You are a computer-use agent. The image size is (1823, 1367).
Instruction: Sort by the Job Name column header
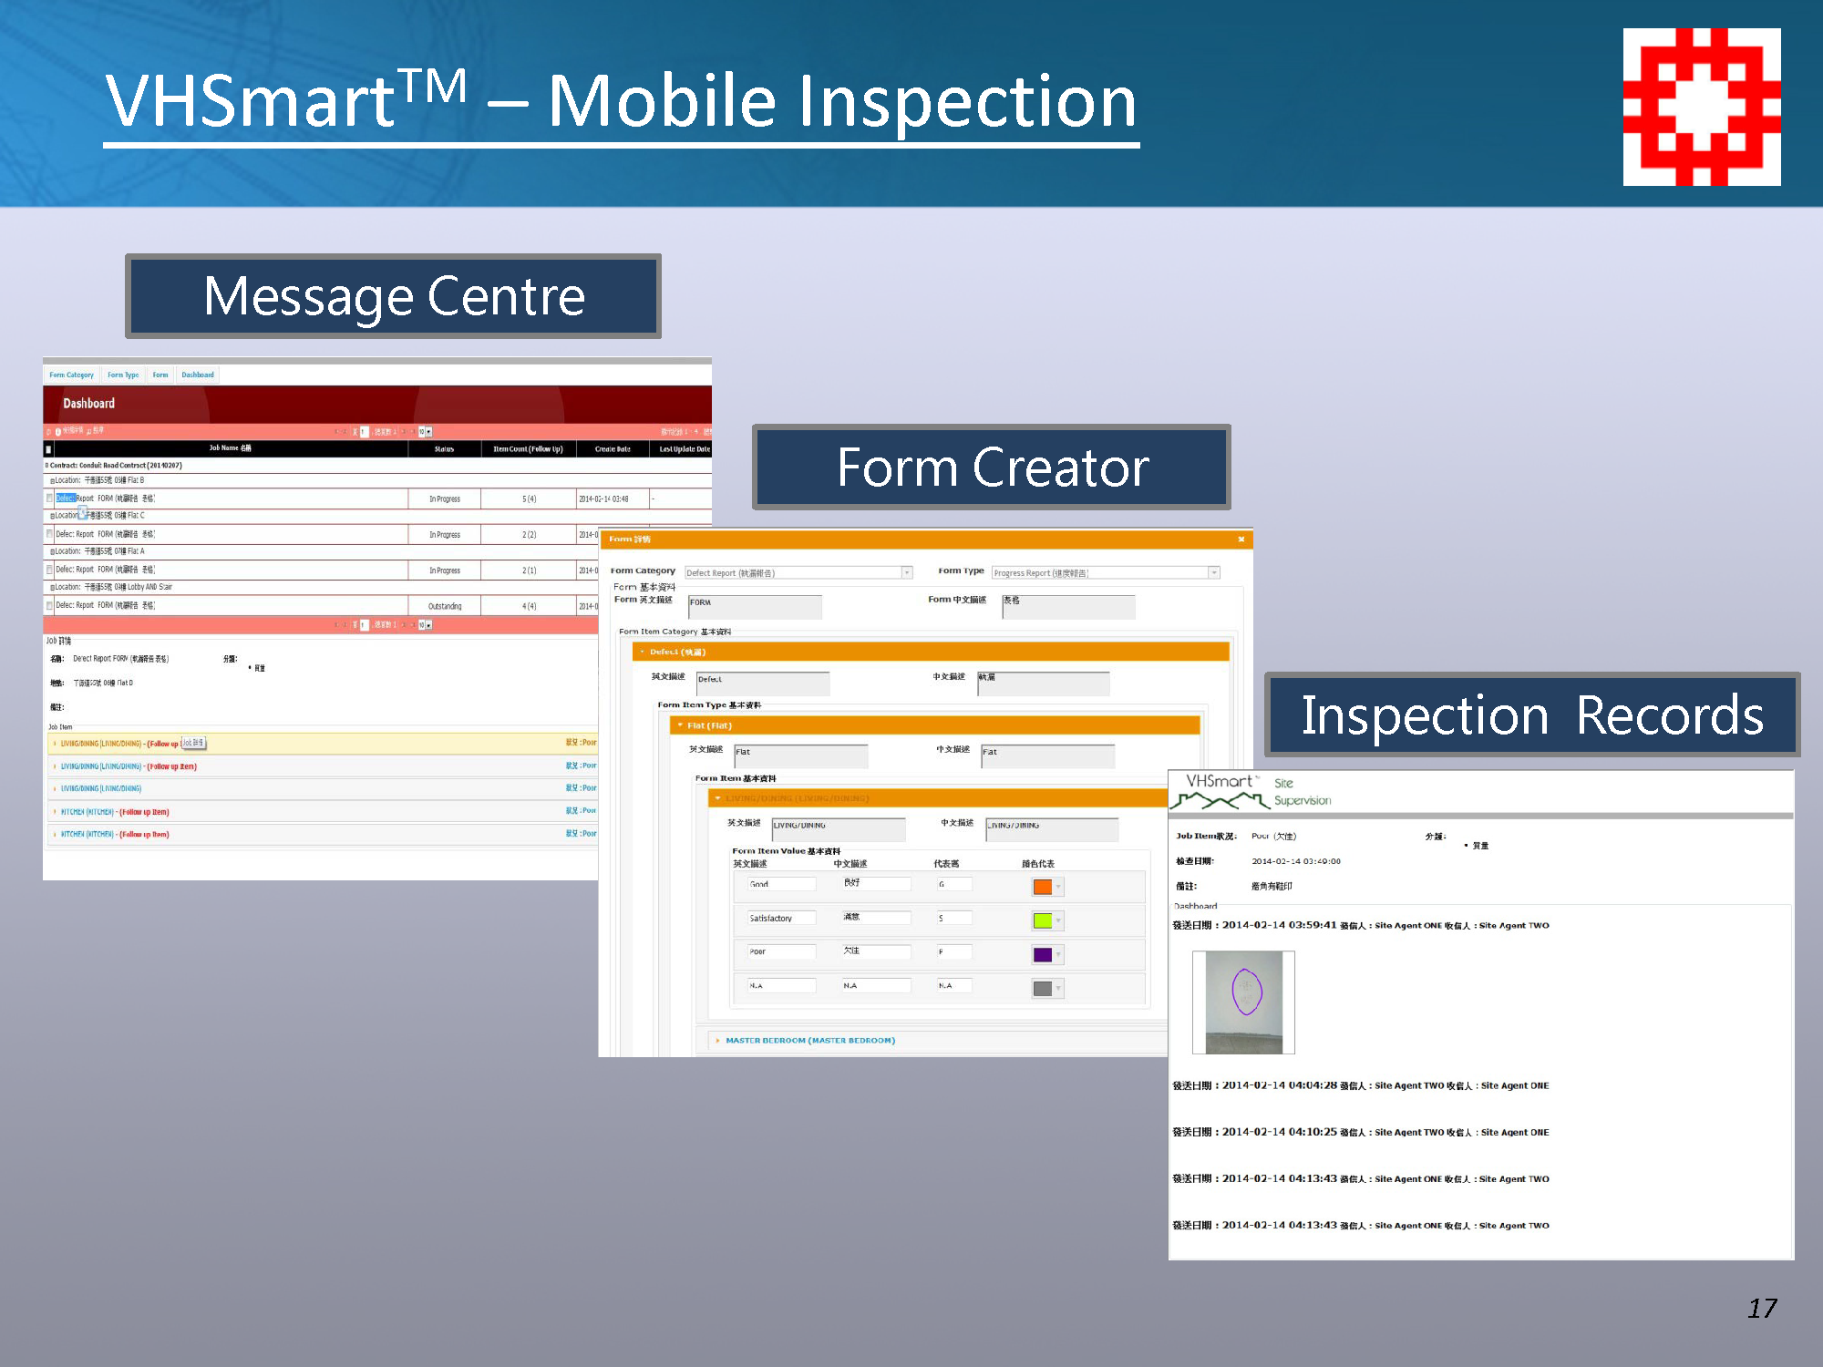231,448
